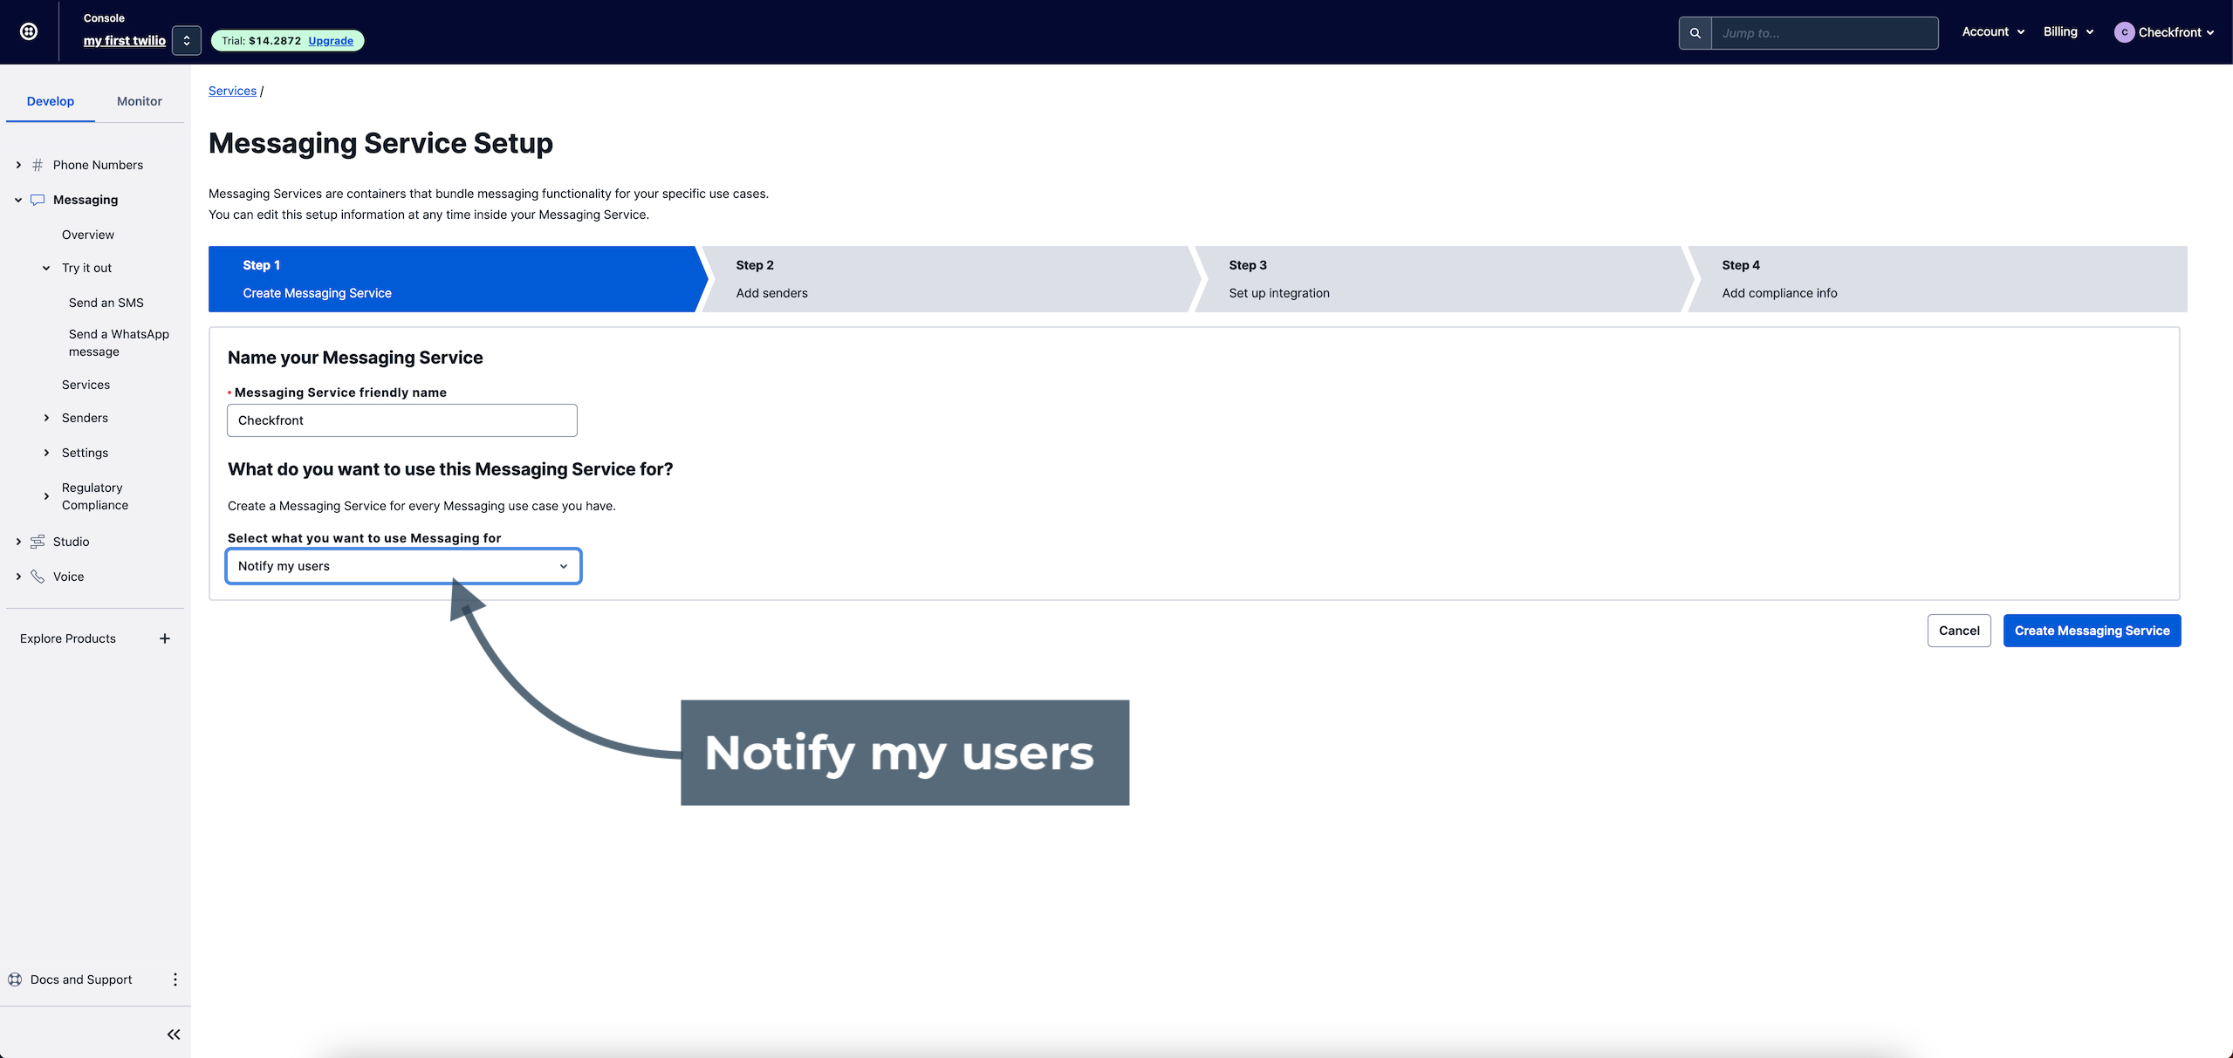Switch to the Monitor tab
The width and height of the screenshot is (2233, 1058).
click(x=140, y=101)
